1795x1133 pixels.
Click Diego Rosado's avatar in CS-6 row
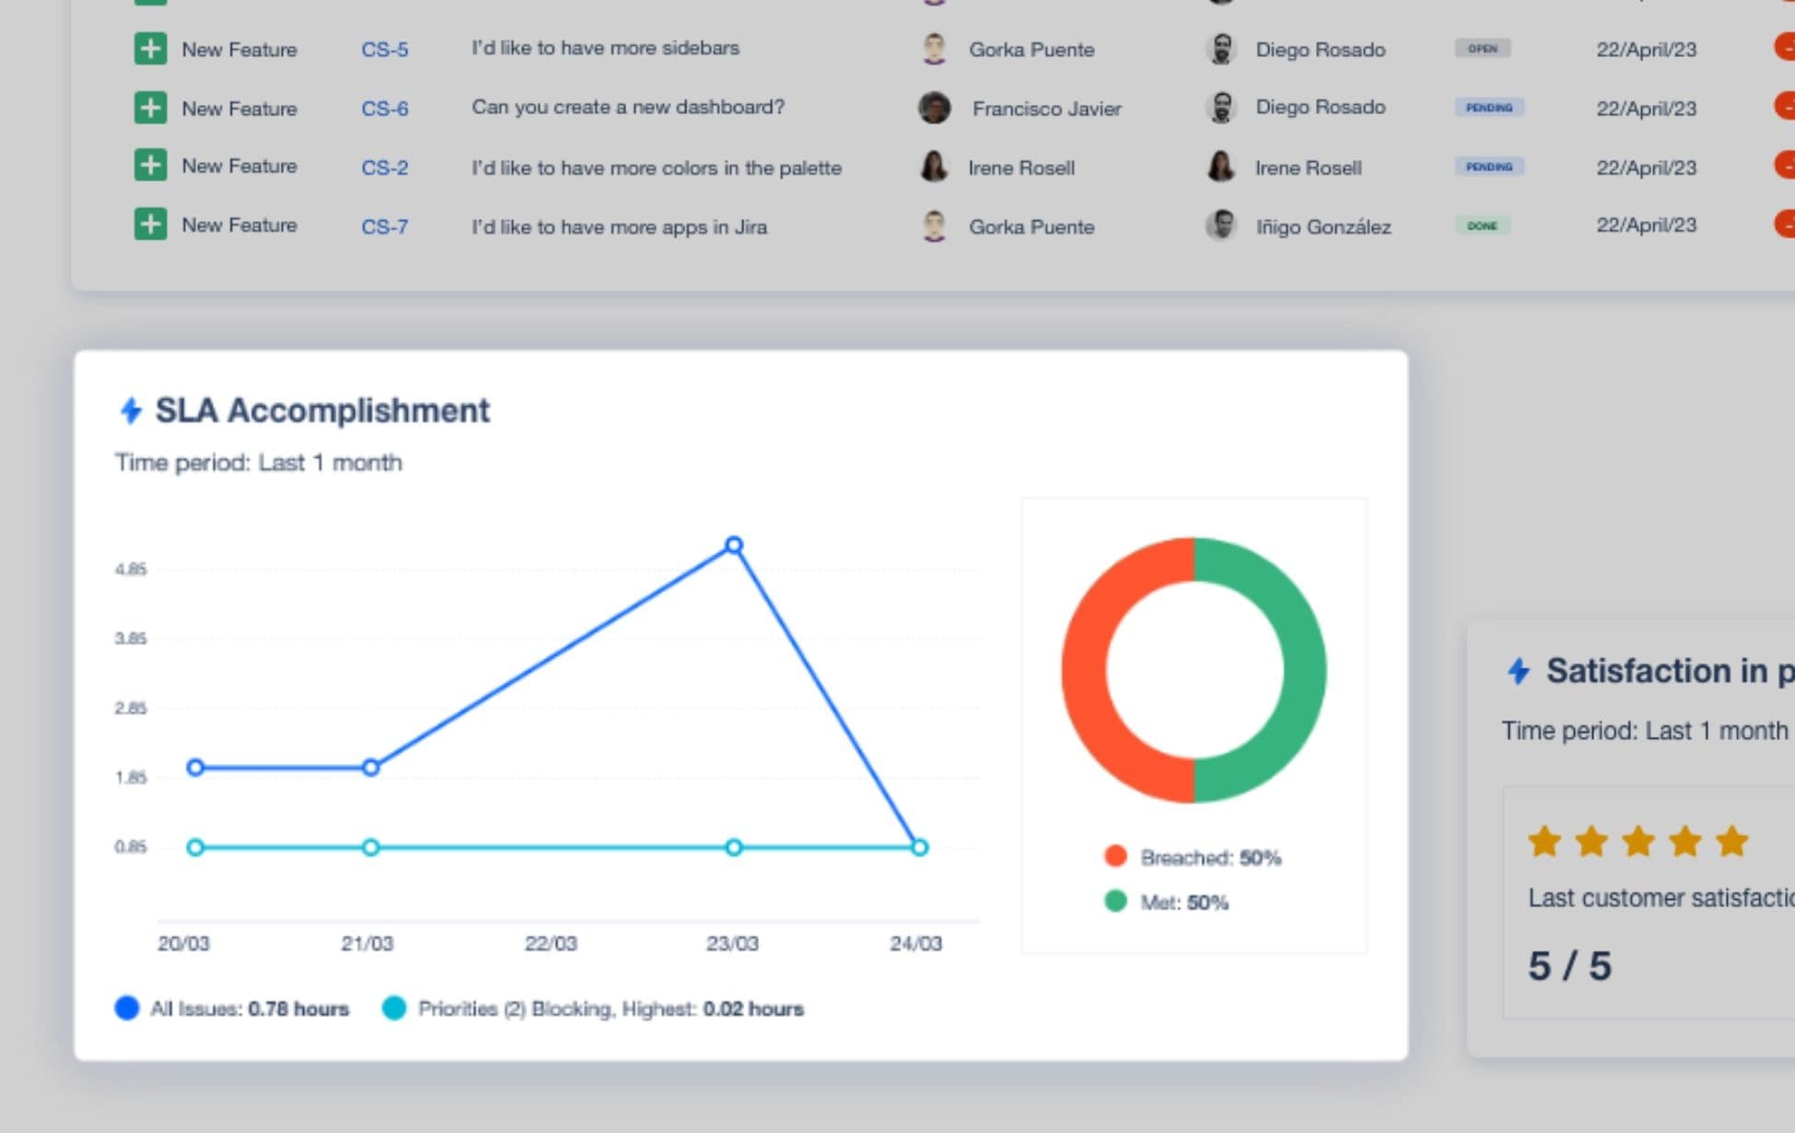(x=1220, y=107)
